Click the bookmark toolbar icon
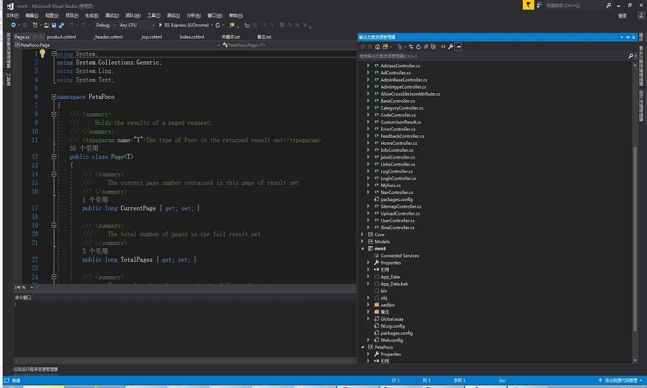647x388 pixels. tap(281, 25)
